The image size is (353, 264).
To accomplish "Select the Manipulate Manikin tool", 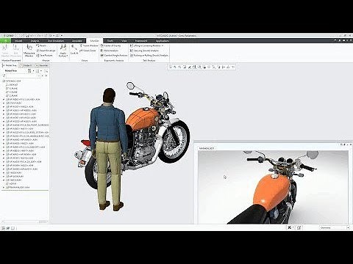I will coord(29,51).
